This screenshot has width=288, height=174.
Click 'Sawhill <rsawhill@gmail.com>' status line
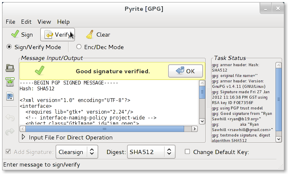[242, 130]
